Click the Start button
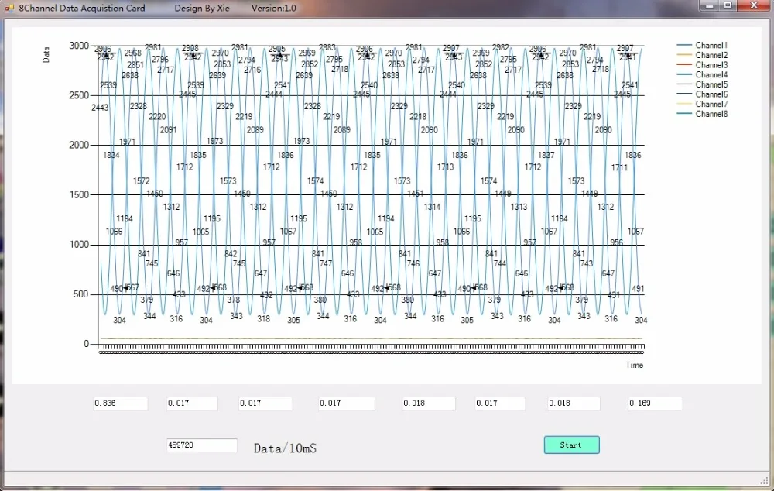This screenshot has width=774, height=491. 572,445
